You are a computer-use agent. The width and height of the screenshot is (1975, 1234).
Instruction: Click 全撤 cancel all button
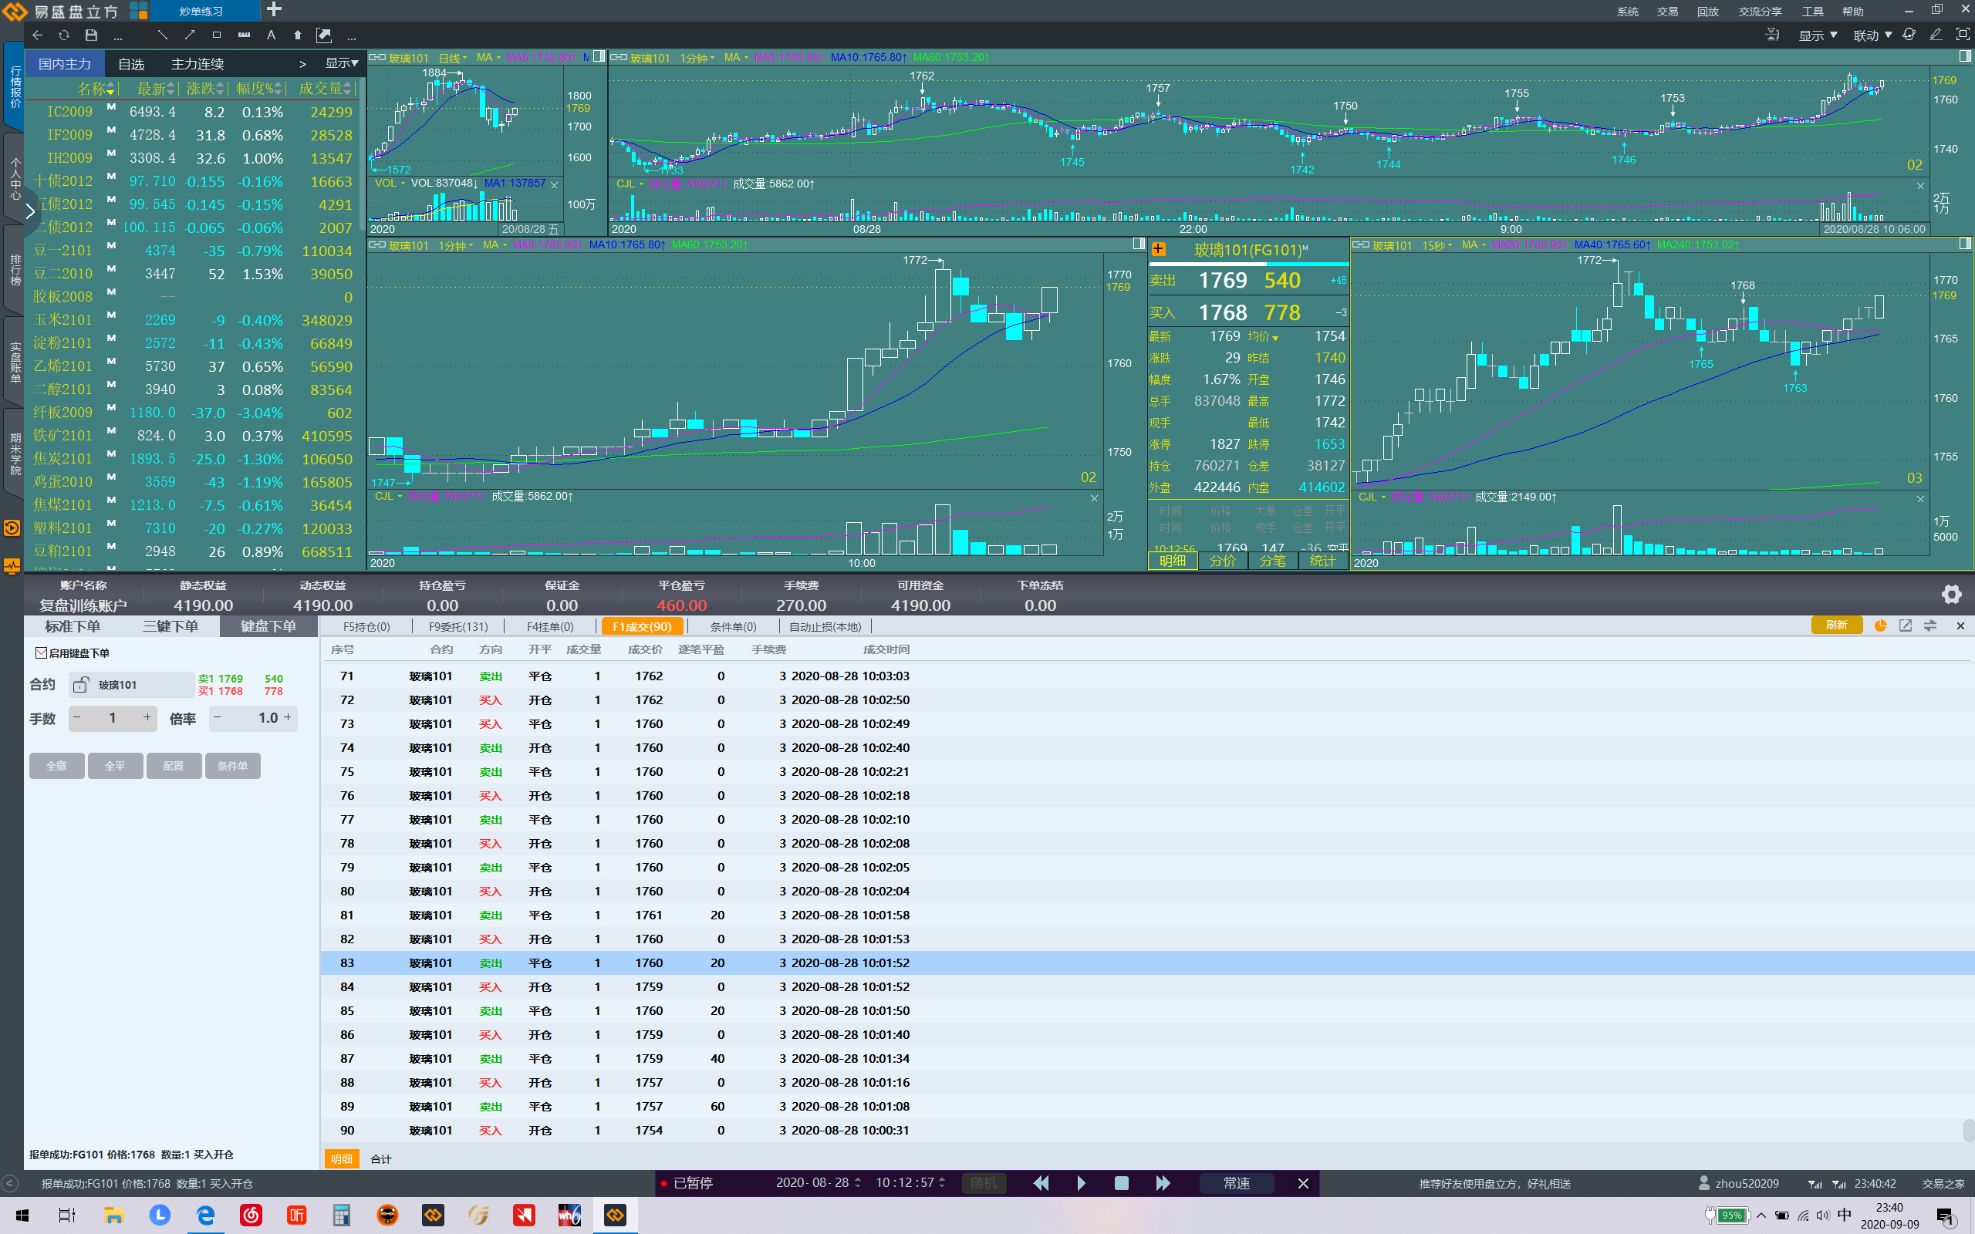tap(56, 766)
